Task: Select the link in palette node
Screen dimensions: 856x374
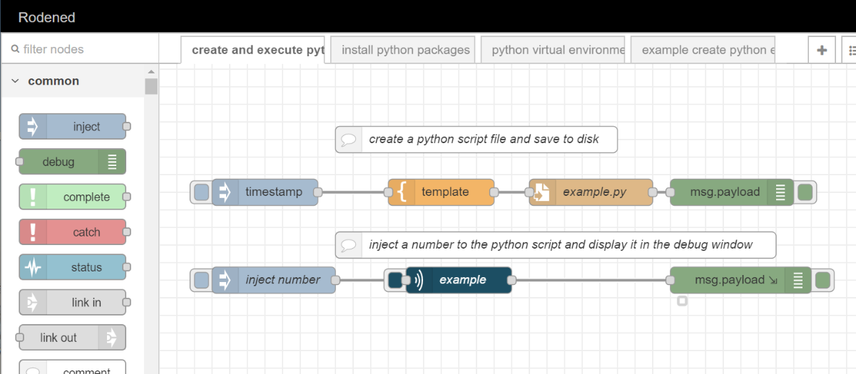Action: [72, 302]
